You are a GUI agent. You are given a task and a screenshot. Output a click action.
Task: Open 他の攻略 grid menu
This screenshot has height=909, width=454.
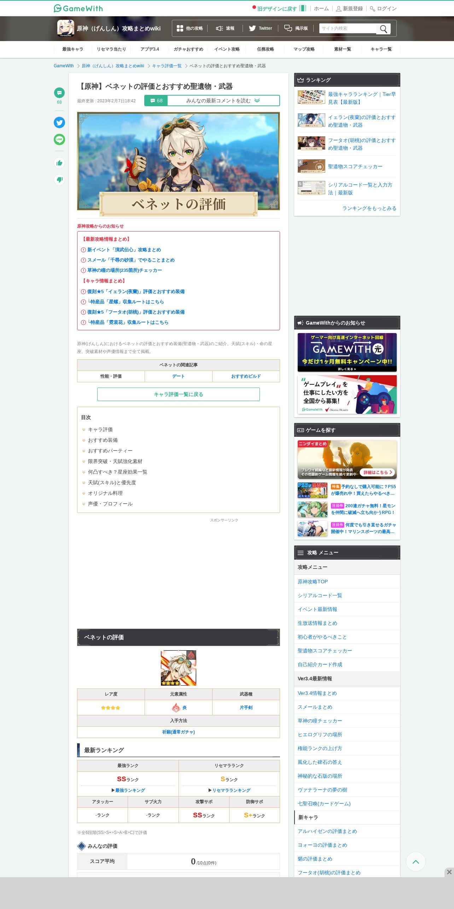pyautogui.click(x=190, y=28)
